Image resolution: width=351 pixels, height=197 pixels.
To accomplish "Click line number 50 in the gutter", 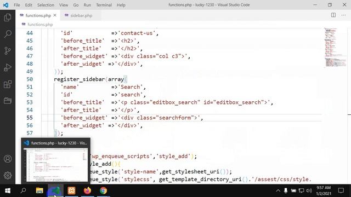I will coord(30,79).
